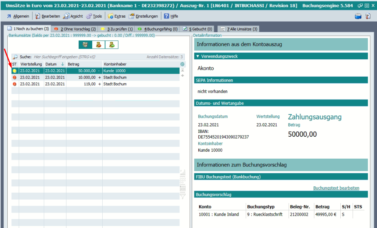377x228 pixels.
Task: Select the first green filter icon above the search
Action: pos(85,45)
